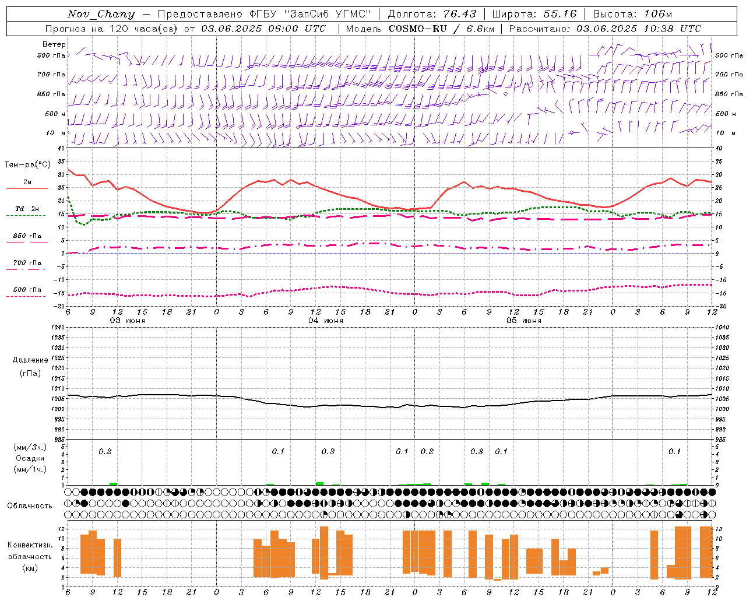This screenshot has width=746, height=597.
Task: Click the (мм/1ч.) hourly precipitation unit label
Action: click(x=30, y=469)
